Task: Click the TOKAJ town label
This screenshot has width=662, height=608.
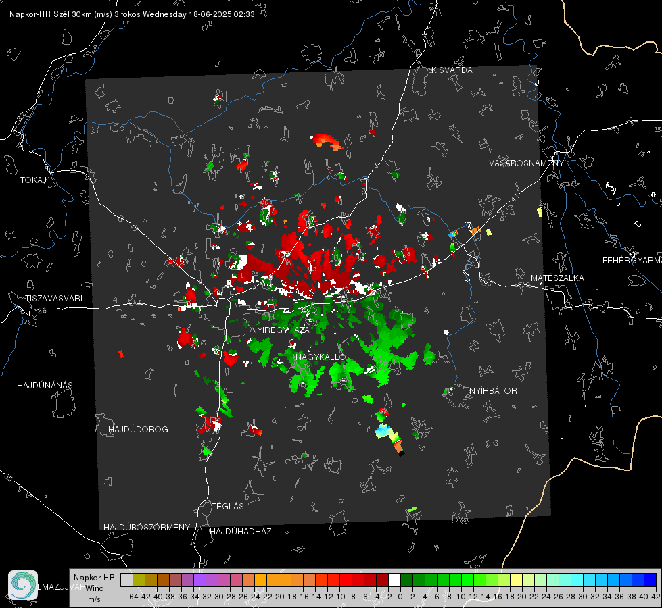Action: pyautogui.click(x=33, y=180)
